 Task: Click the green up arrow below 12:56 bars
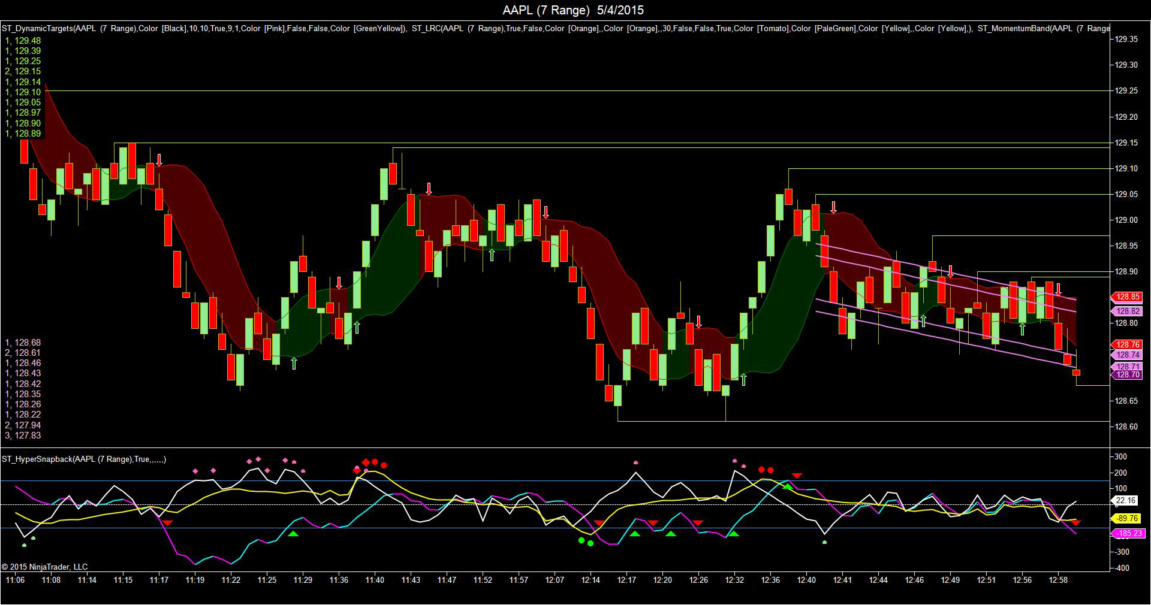1022,329
